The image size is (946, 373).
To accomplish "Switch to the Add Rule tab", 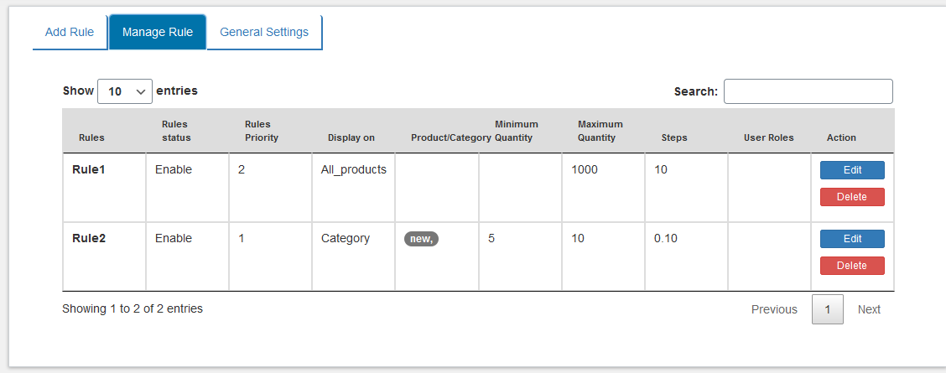I will pos(70,32).
